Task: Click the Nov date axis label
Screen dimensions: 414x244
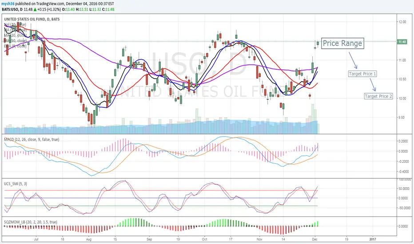Action: pyautogui.click(x=259, y=239)
